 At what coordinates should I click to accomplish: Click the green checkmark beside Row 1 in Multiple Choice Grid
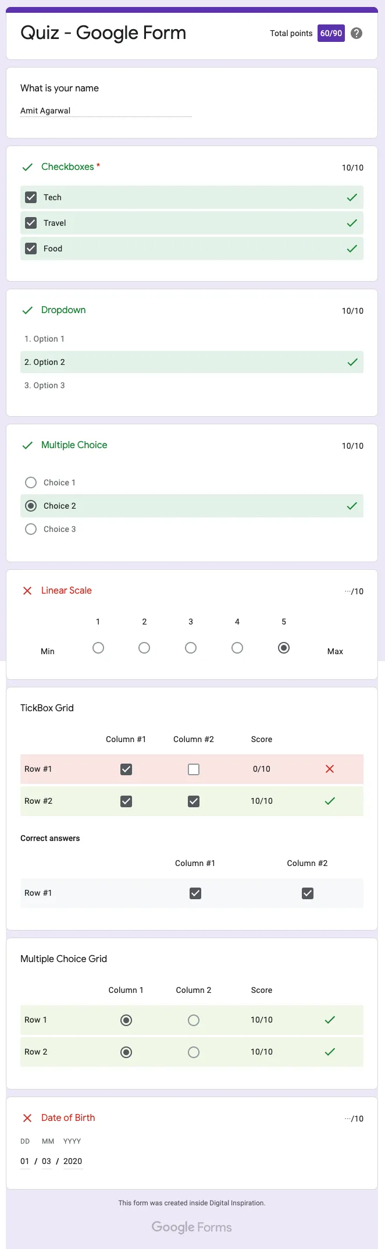point(329,1020)
